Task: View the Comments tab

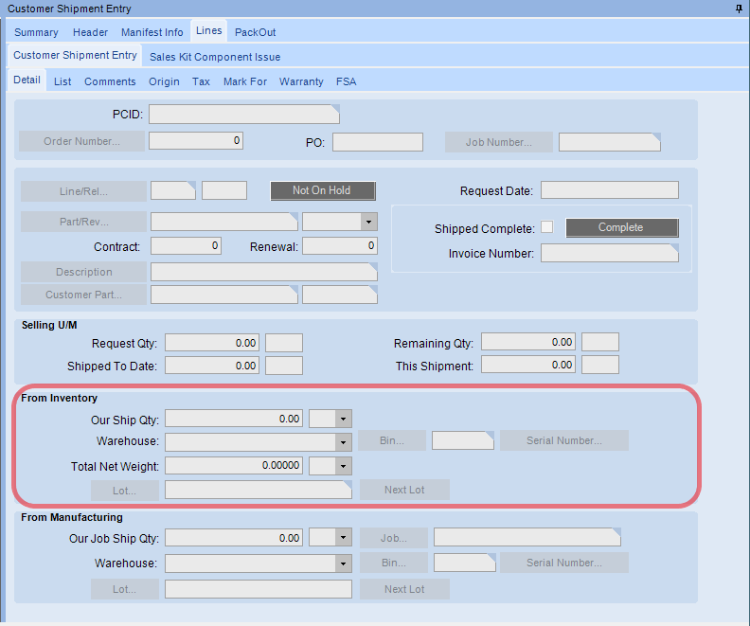Action: click(x=110, y=81)
